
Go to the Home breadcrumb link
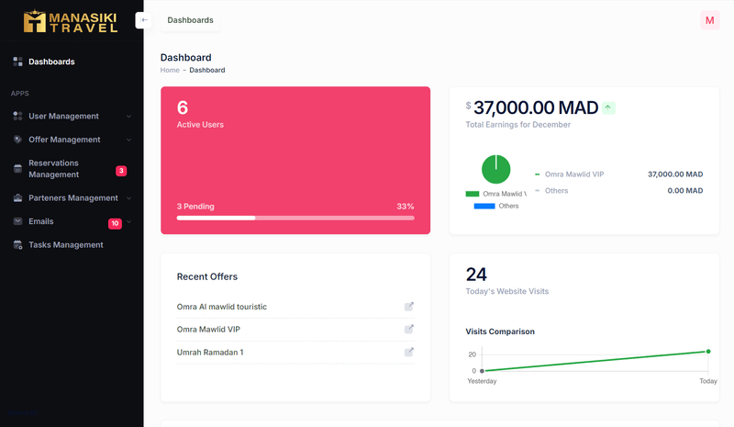pos(170,70)
